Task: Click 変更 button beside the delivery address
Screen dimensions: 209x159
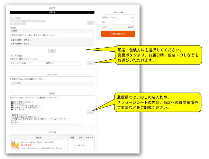Action: [90, 23]
